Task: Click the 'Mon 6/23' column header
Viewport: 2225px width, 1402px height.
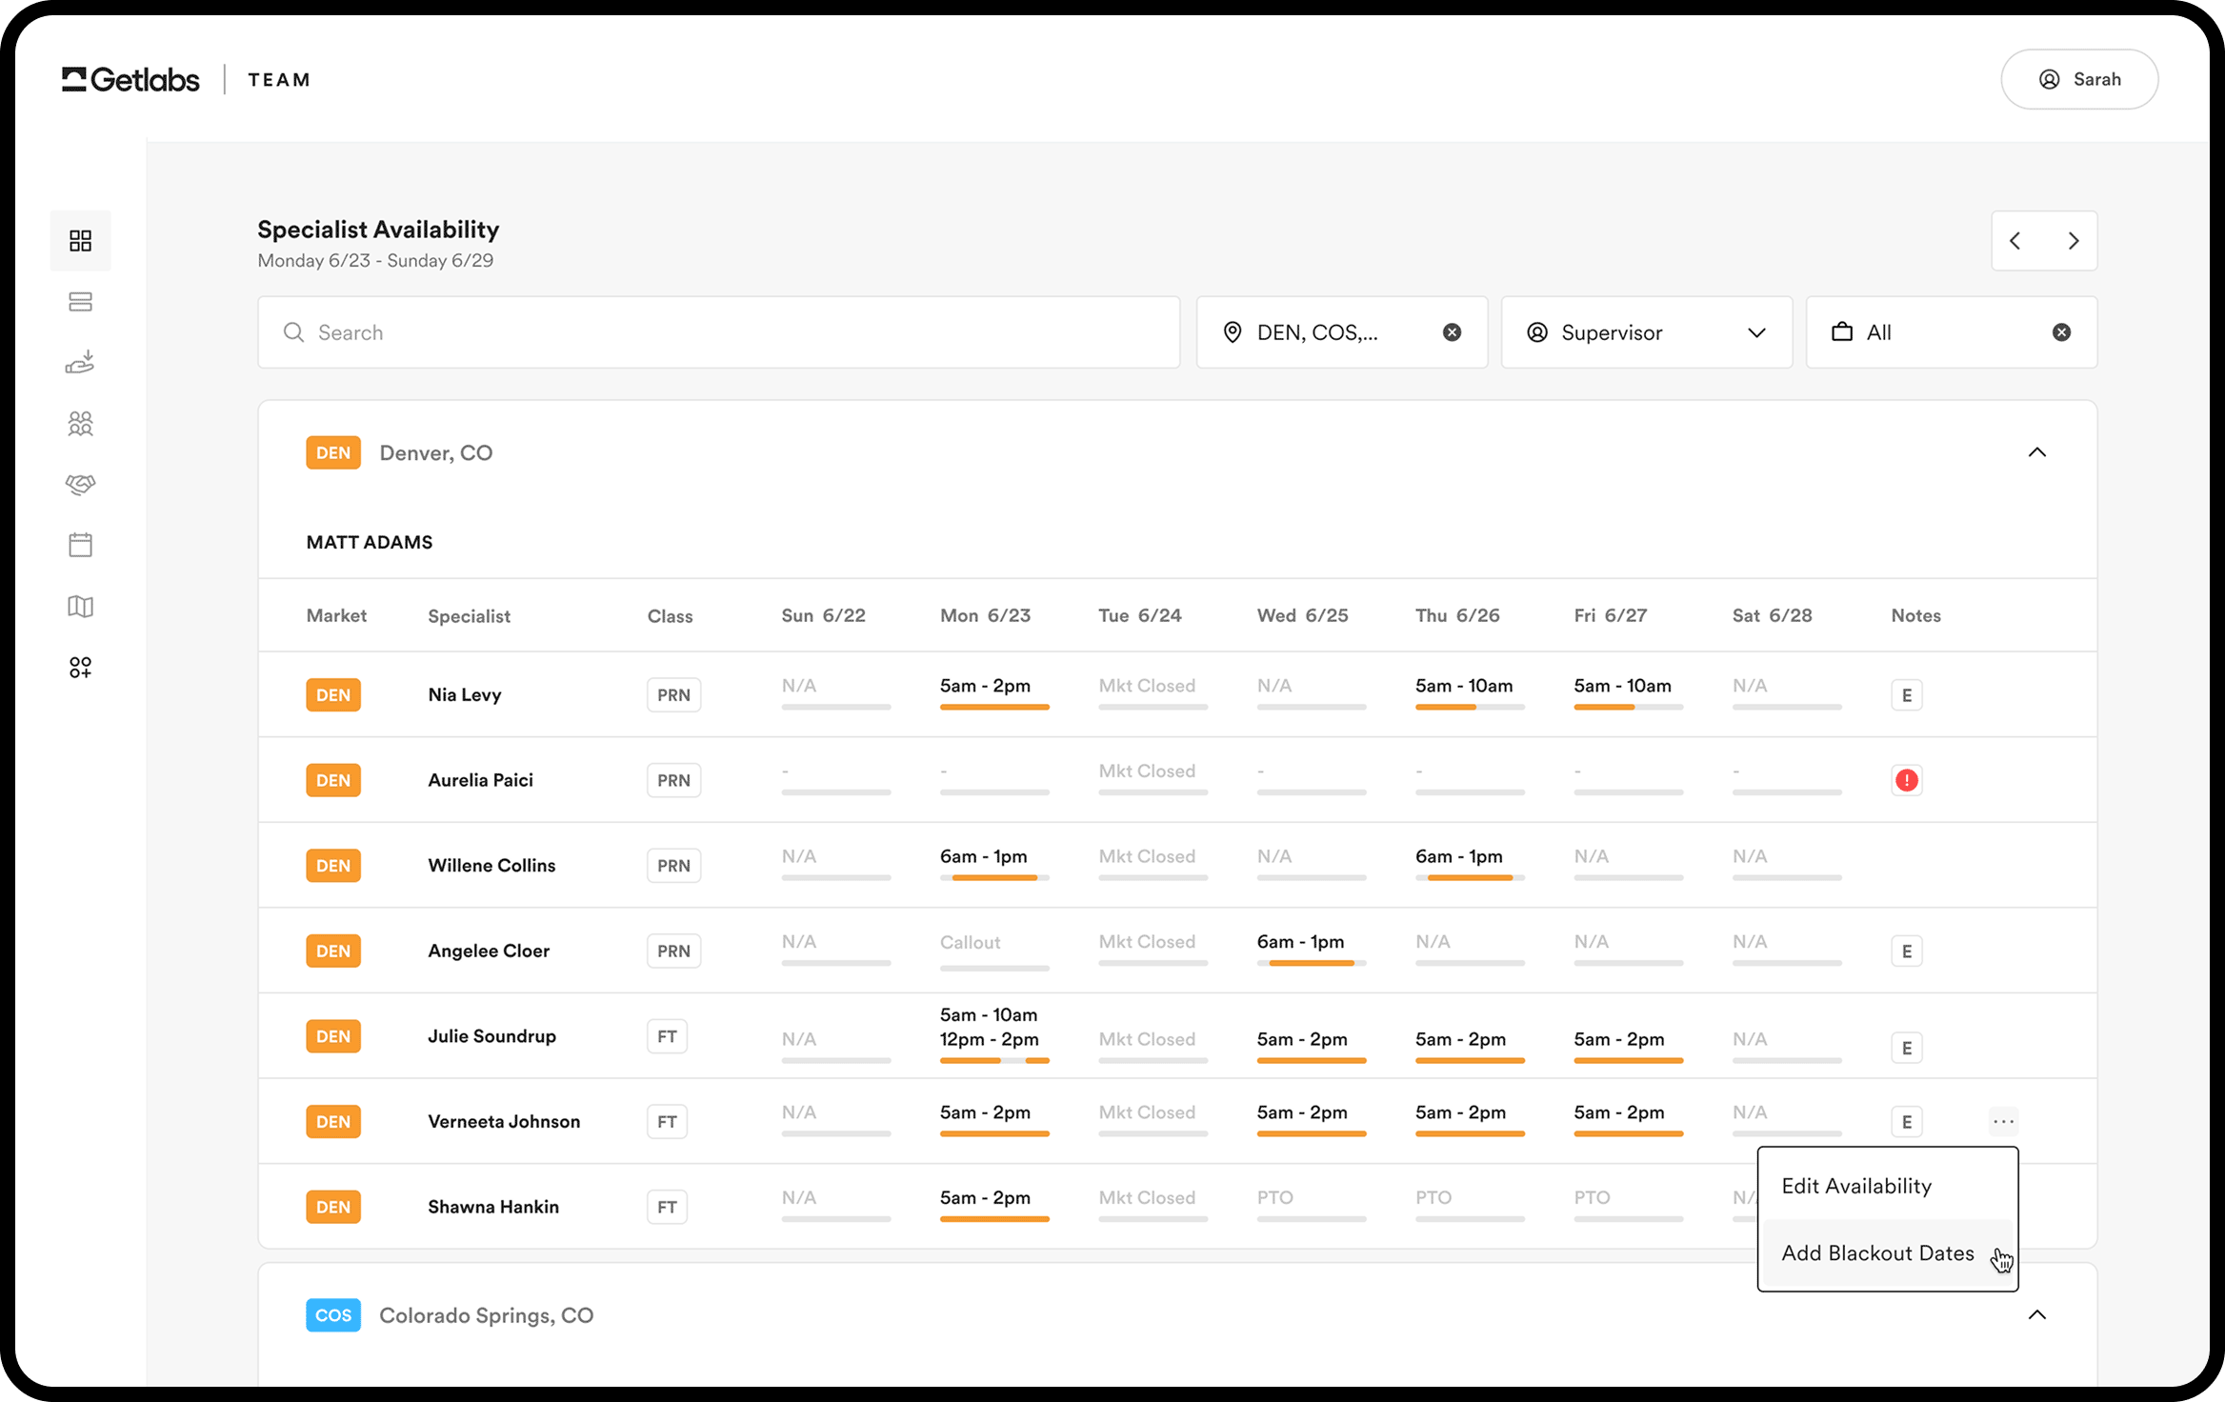Action: click(x=986, y=615)
